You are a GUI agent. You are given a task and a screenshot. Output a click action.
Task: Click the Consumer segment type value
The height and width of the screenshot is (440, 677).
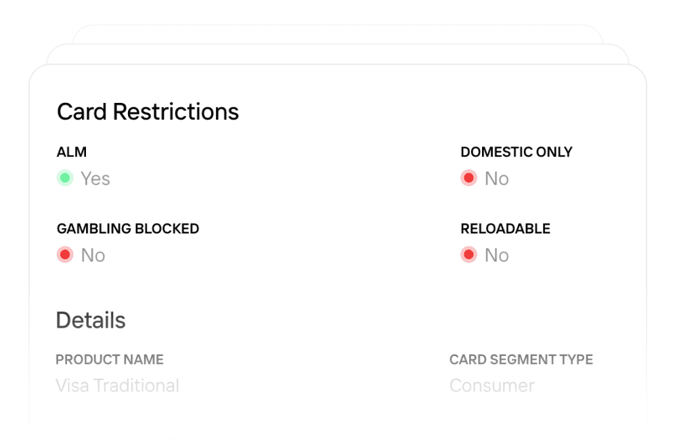[492, 386]
